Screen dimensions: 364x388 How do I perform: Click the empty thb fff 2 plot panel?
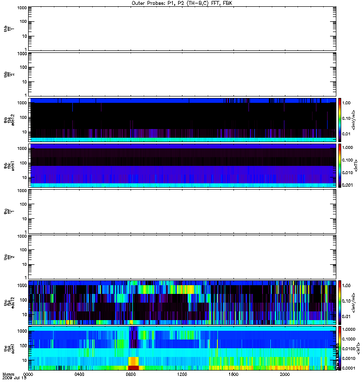click(x=182, y=74)
